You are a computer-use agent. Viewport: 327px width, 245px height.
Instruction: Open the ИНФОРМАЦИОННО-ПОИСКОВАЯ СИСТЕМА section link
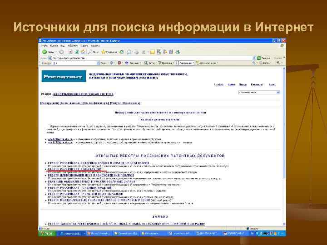(84, 94)
